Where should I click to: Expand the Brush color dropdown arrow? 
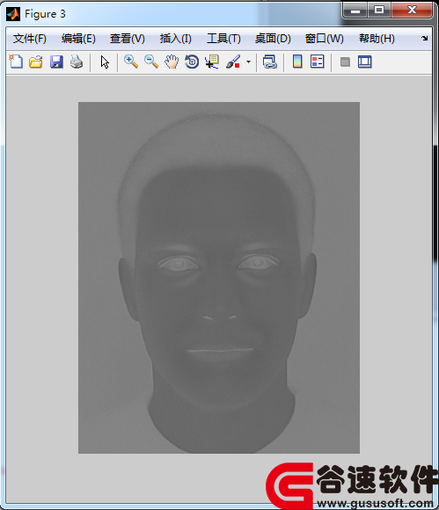click(248, 62)
